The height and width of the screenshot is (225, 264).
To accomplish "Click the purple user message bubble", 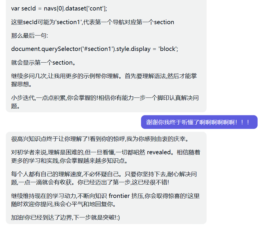I will (199, 122).
